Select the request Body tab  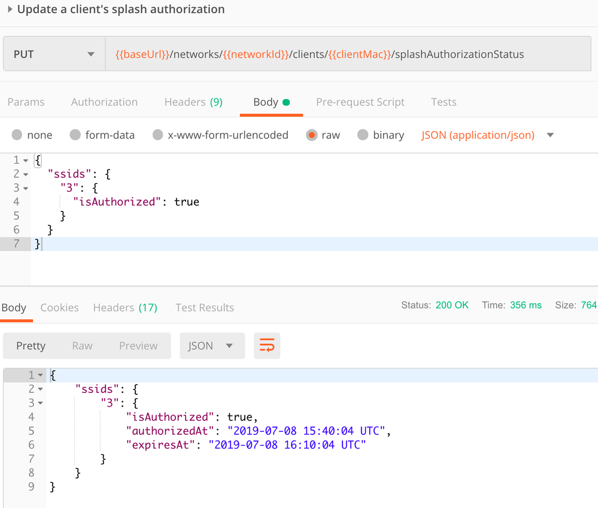[271, 102]
